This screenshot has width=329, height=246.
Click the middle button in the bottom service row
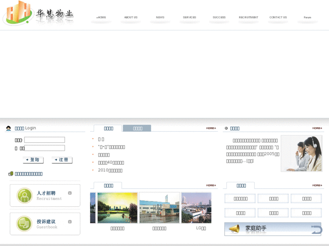coord(273,213)
